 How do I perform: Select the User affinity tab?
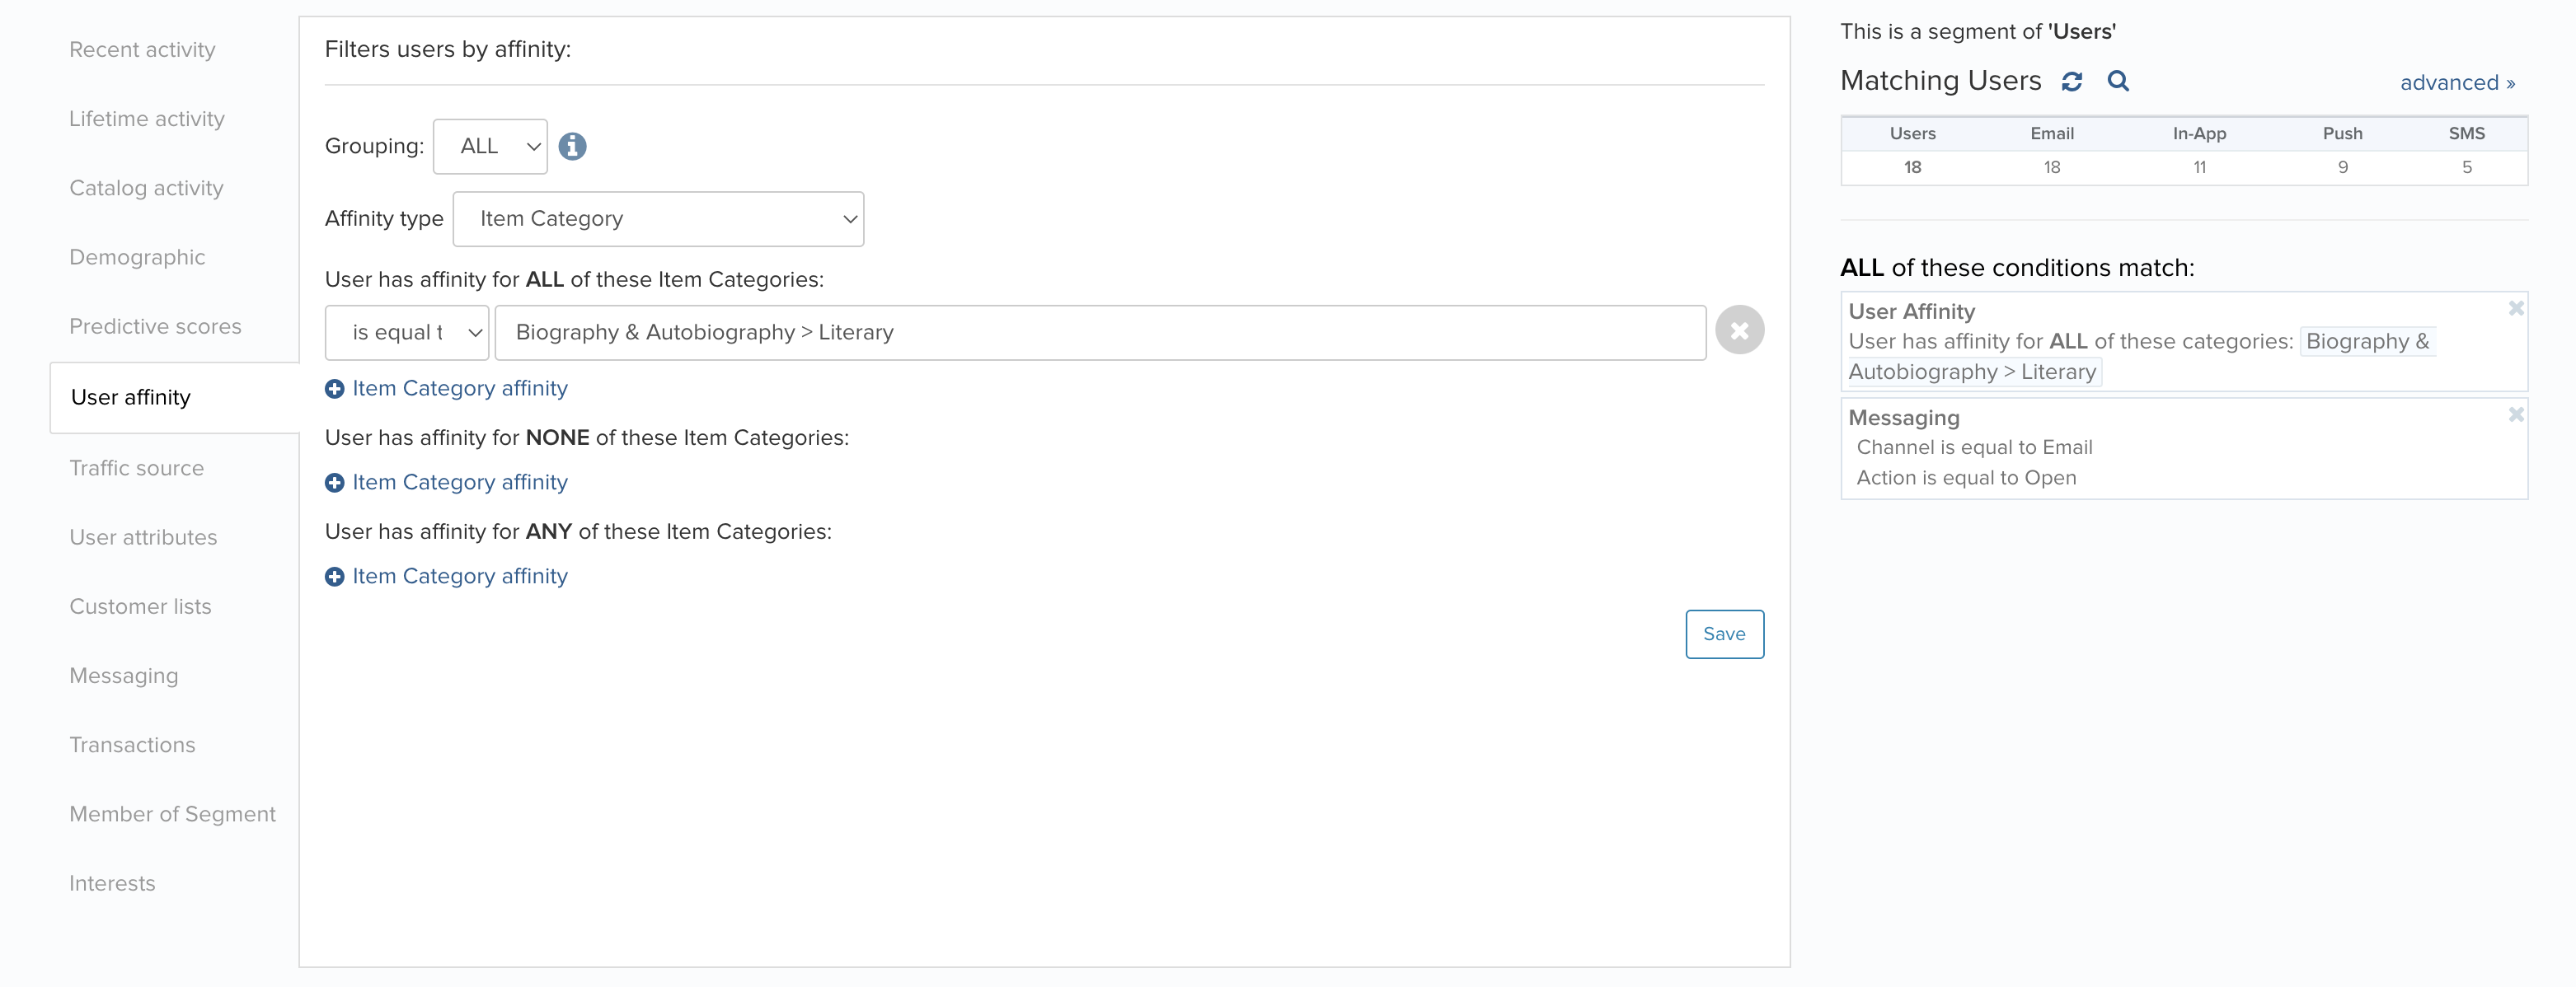174,398
